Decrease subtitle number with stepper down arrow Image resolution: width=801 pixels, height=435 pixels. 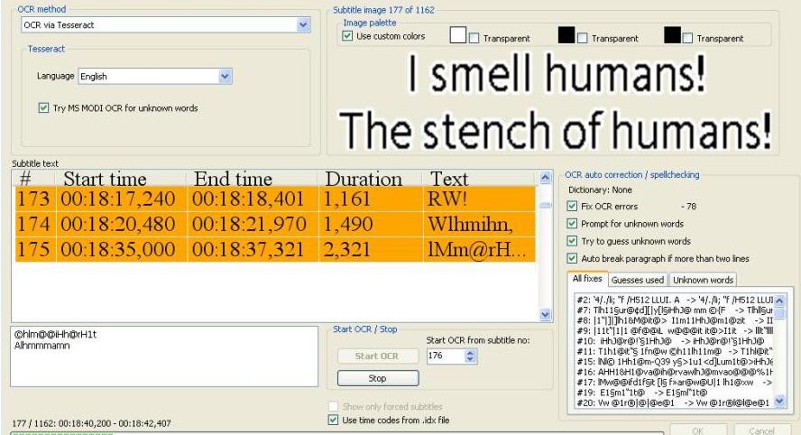(471, 360)
